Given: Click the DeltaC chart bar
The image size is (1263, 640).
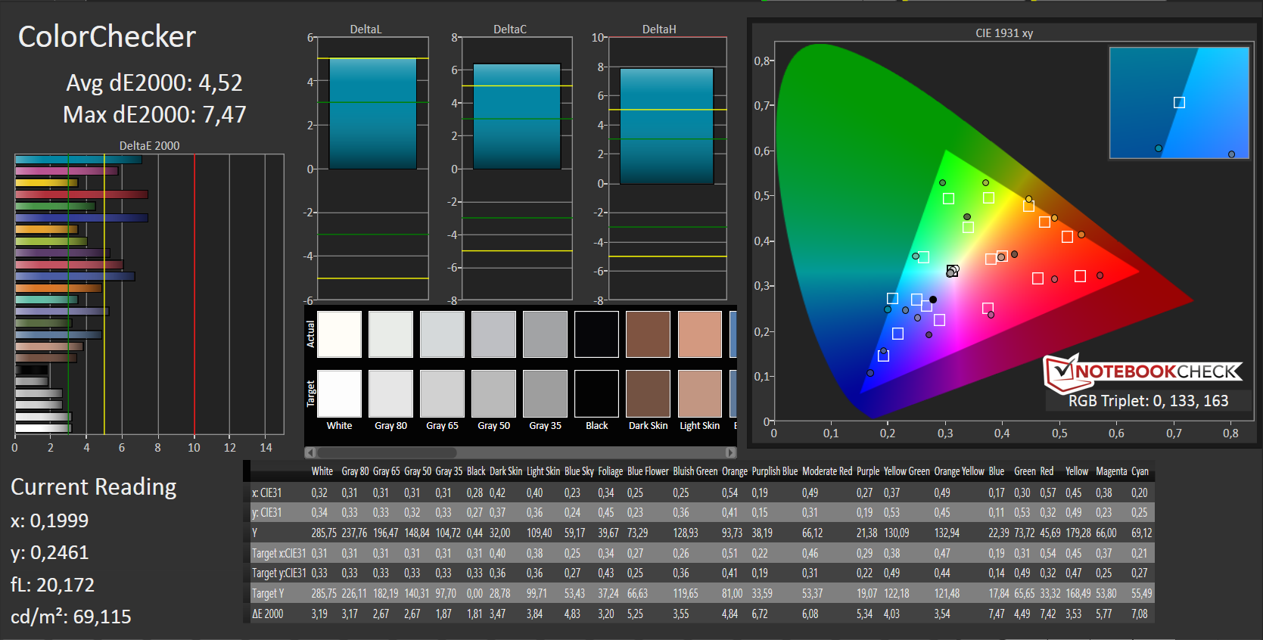Looking at the screenshot, I should tap(516, 116).
